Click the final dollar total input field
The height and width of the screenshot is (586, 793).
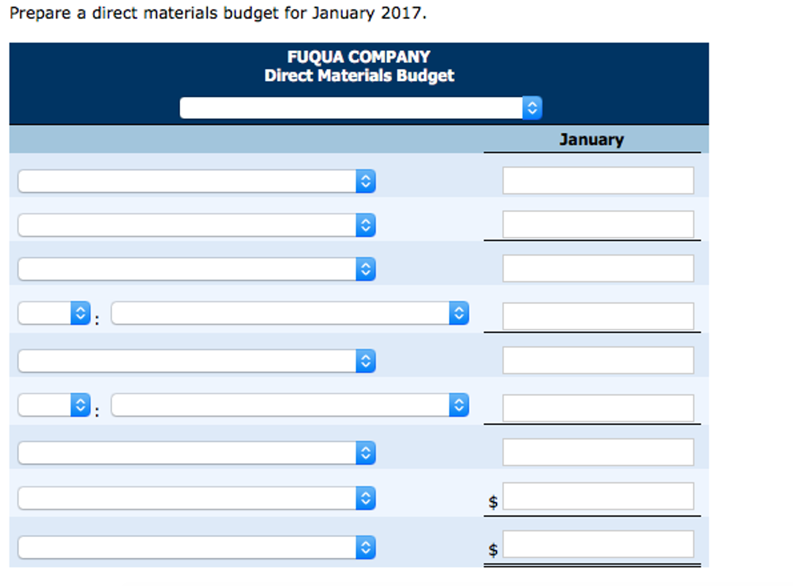pyautogui.click(x=598, y=544)
